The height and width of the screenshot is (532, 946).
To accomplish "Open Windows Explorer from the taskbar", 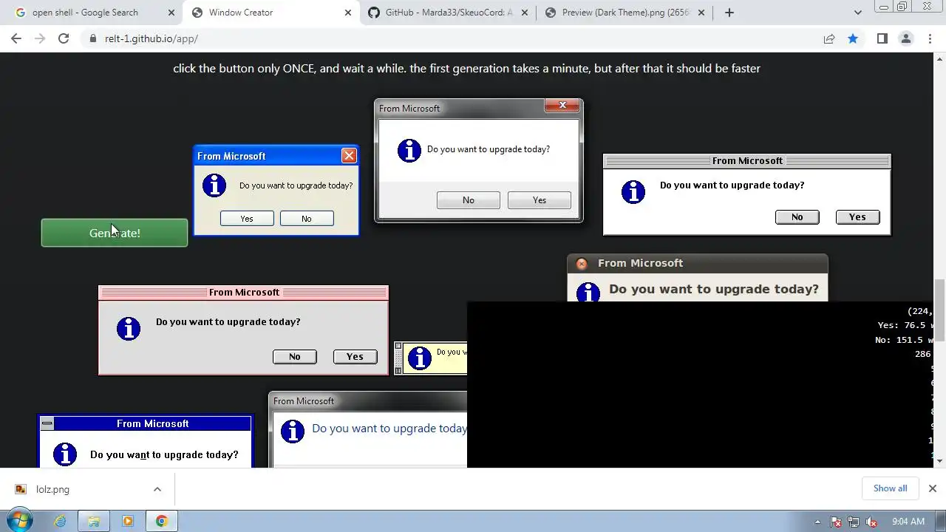I will 94,521.
